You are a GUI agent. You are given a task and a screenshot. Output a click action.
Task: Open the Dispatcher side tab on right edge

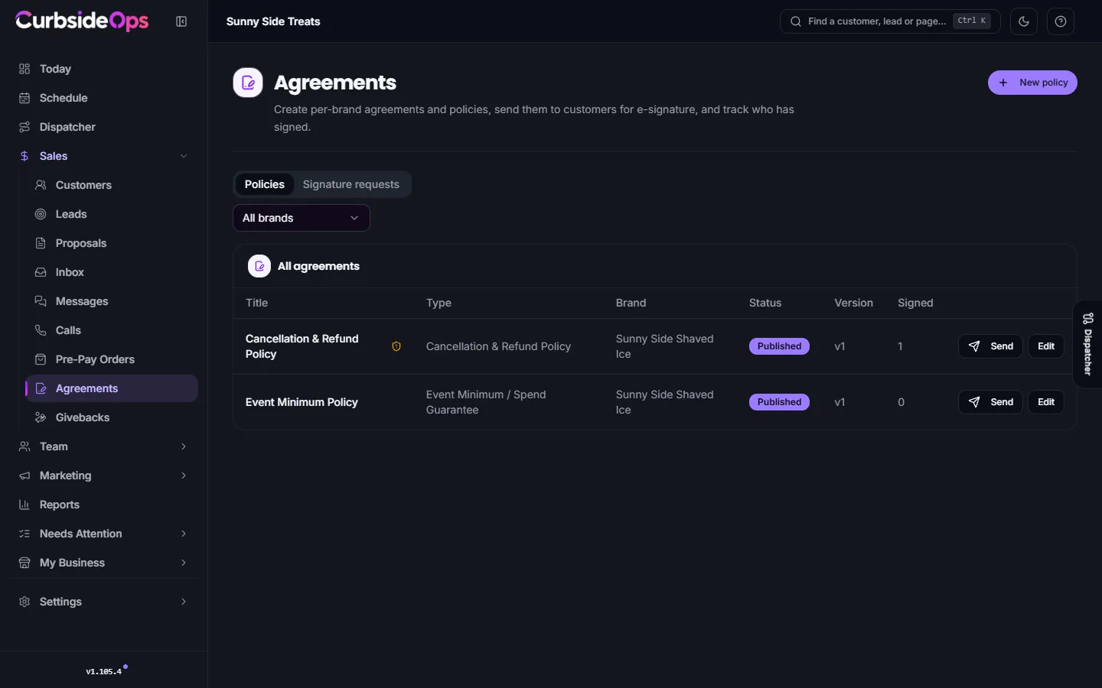pos(1088,344)
